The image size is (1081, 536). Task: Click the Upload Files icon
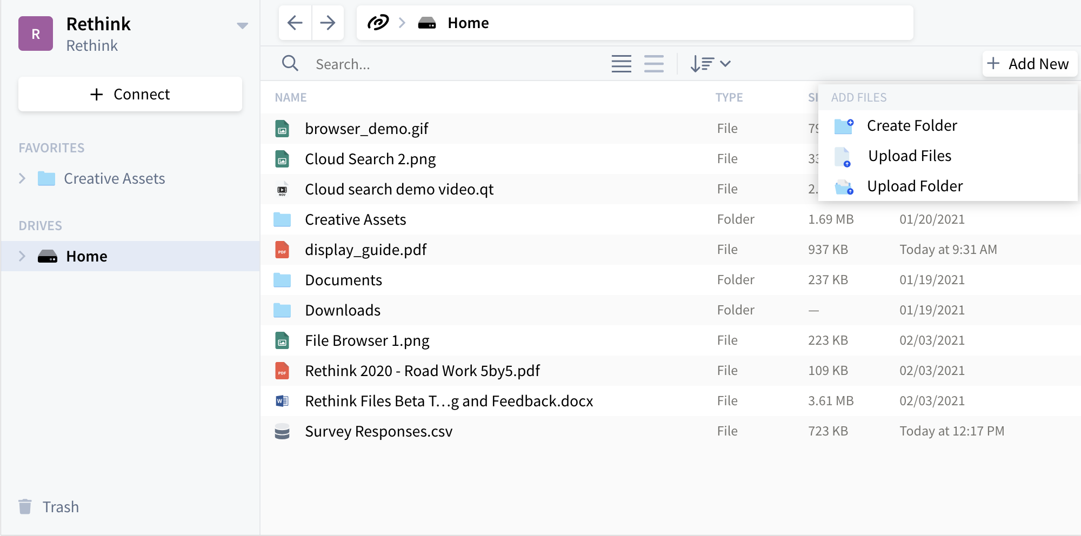843,157
